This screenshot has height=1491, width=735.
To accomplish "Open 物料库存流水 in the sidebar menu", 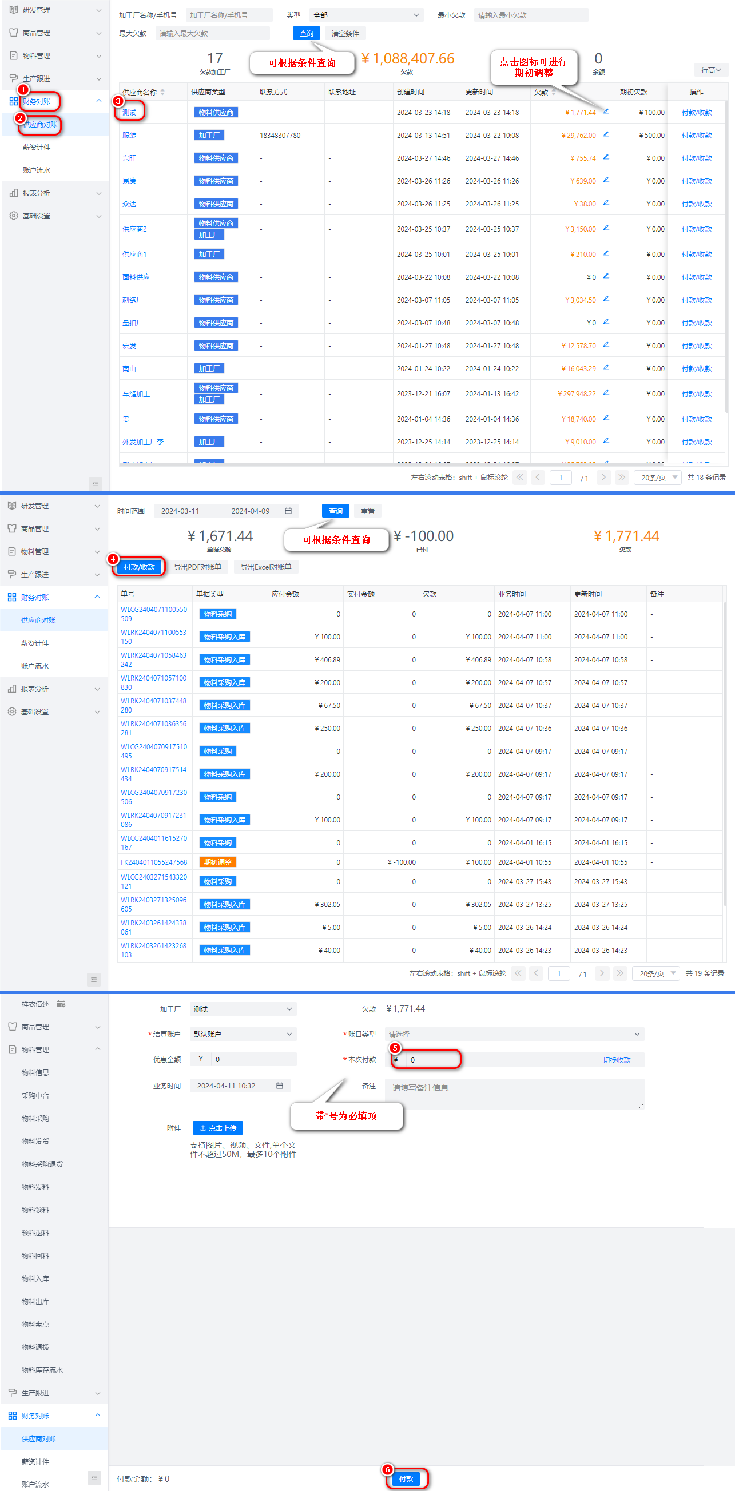I will coord(42,1370).
